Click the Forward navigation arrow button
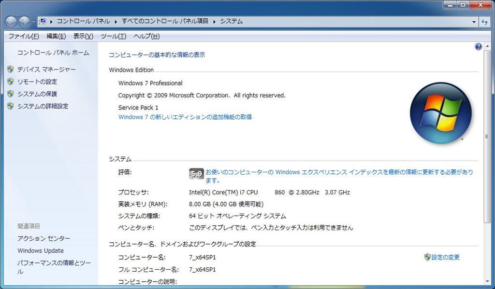 (x=24, y=22)
